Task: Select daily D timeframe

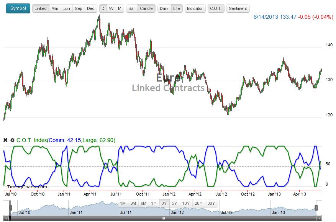Action: (x=103, y=8)
